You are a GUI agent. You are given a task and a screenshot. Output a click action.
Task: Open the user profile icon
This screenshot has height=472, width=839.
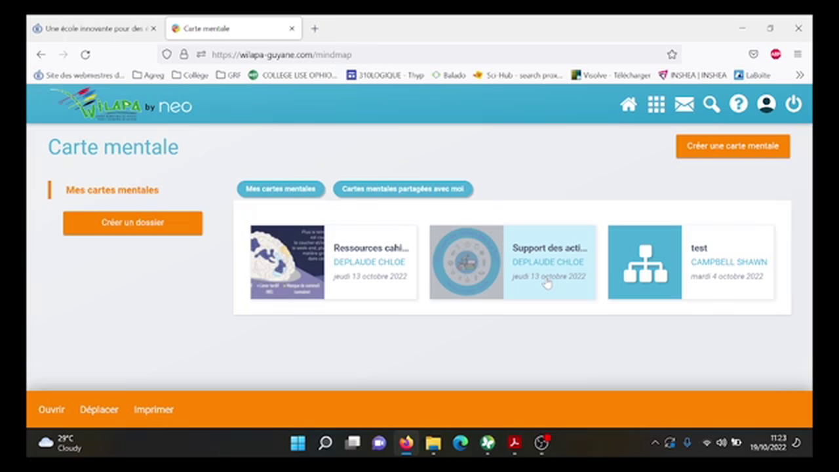(766, 104)
